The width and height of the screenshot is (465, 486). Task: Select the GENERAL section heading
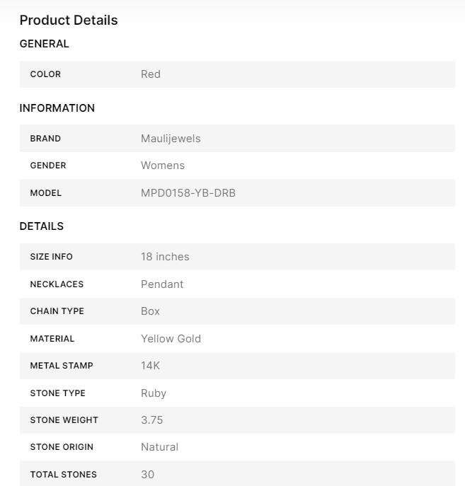point(45,44)
